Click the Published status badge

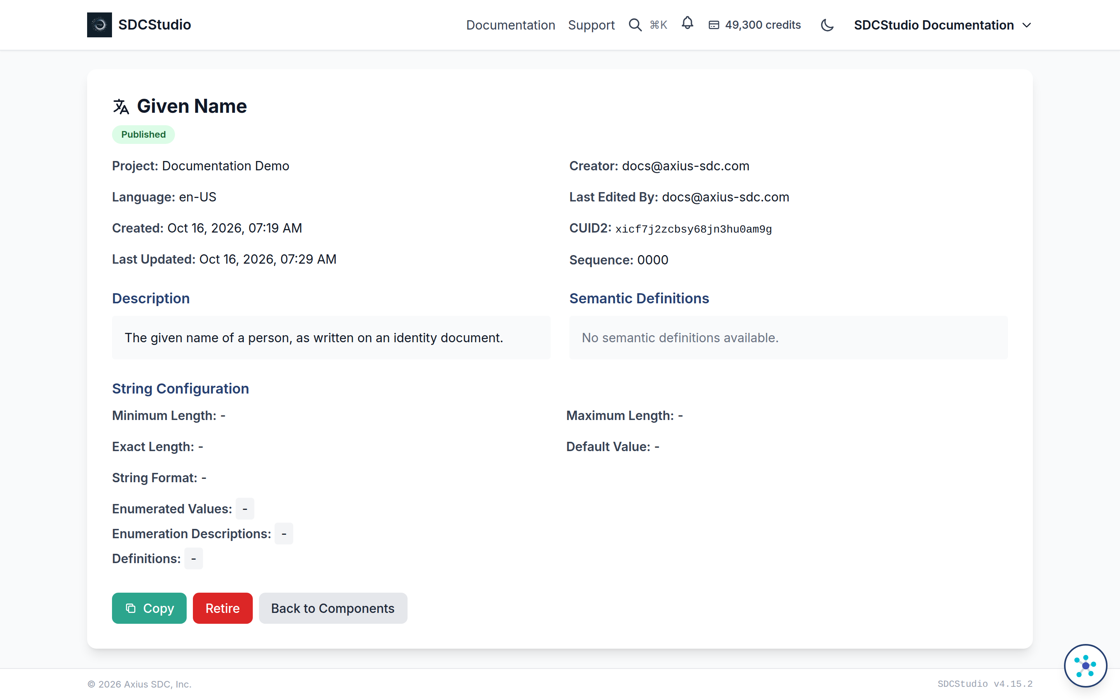pyautogui.click(x=143, y=134)
